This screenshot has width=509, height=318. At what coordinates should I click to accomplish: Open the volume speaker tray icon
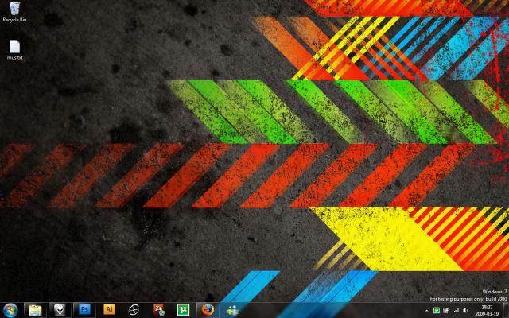[x=465, y=311]
